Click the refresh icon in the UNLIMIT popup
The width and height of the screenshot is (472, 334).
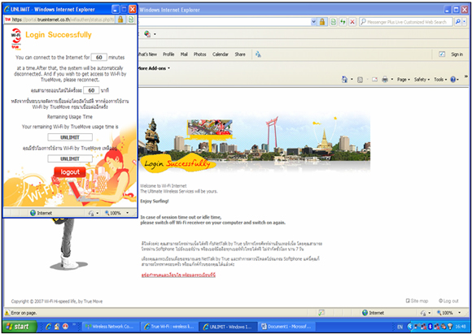(131, 20)
